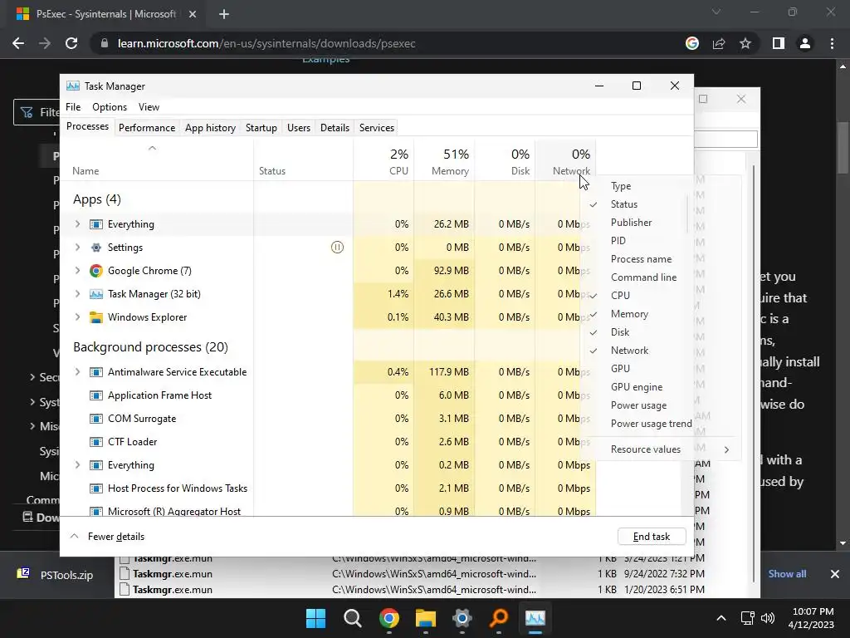Screen dimensions: 850x638
Task: Click the Antimalware Service Executable icon
Action: [x=96, y=372]
